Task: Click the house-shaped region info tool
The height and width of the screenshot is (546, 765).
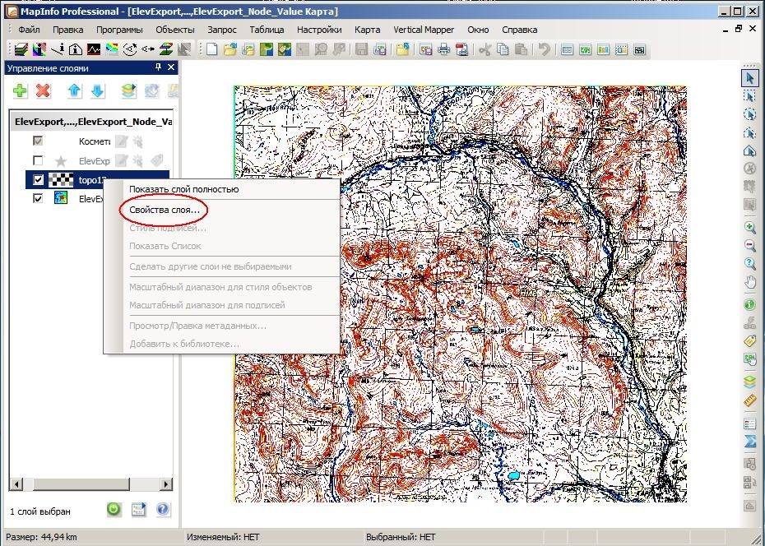Action: [x=76, y=49]
